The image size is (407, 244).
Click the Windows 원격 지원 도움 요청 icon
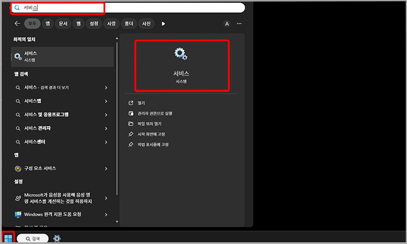point(18,214)
